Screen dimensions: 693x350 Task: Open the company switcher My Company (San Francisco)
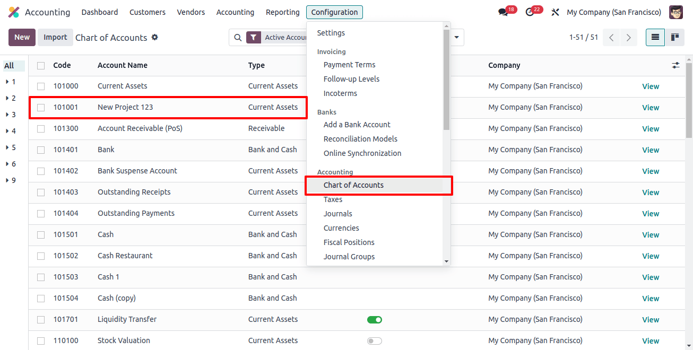(614, 12)
